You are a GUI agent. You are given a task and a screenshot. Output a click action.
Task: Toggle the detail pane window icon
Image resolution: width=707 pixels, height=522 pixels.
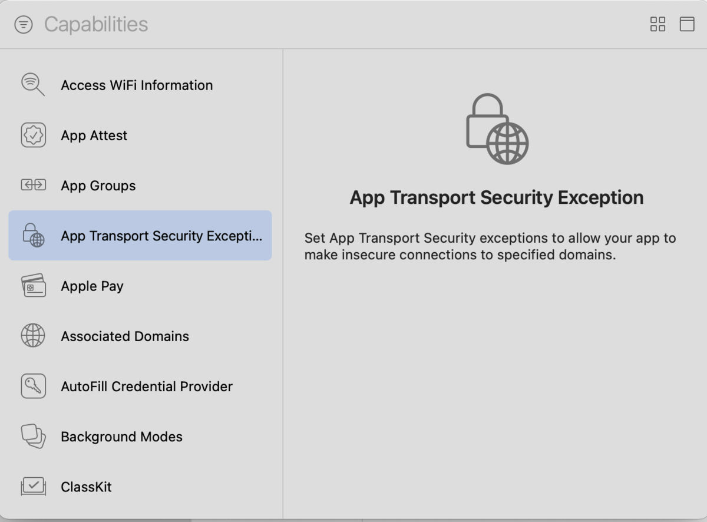687,24
